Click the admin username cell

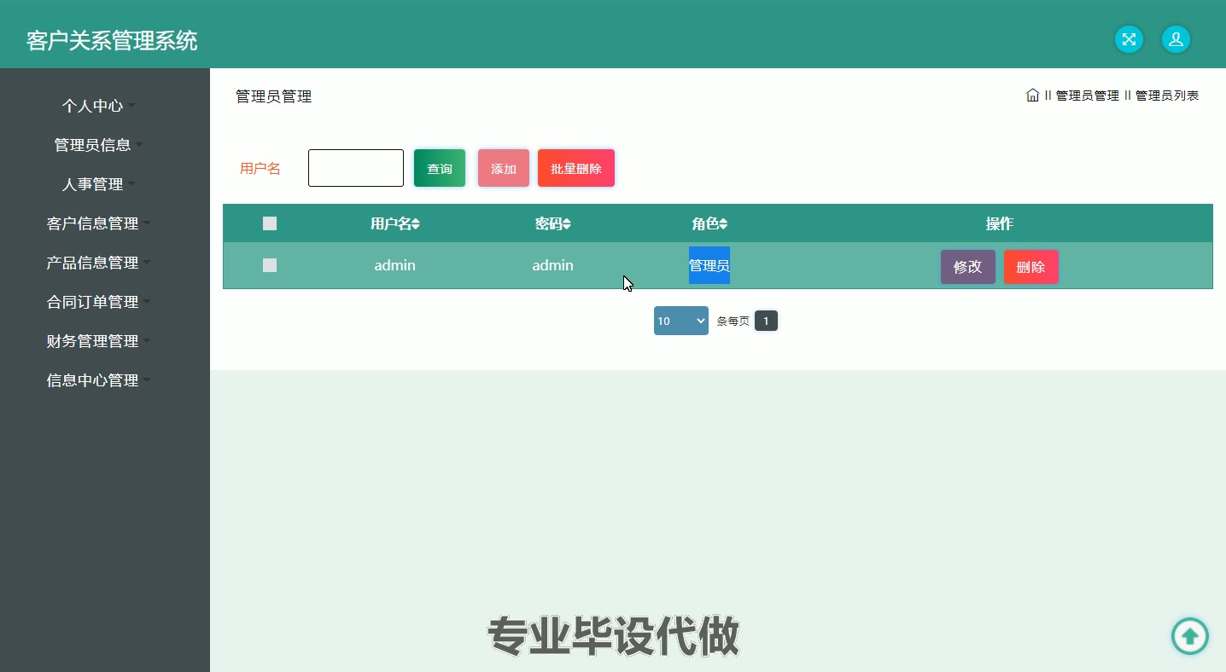[394, 265]
